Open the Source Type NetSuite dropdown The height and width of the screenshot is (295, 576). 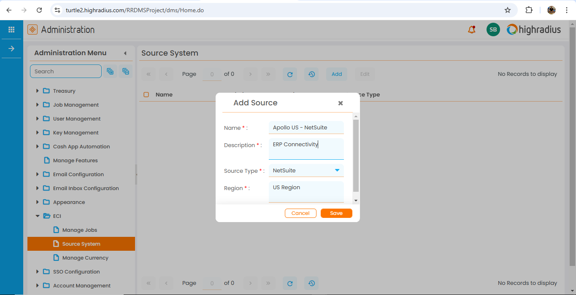coord(337,170)
